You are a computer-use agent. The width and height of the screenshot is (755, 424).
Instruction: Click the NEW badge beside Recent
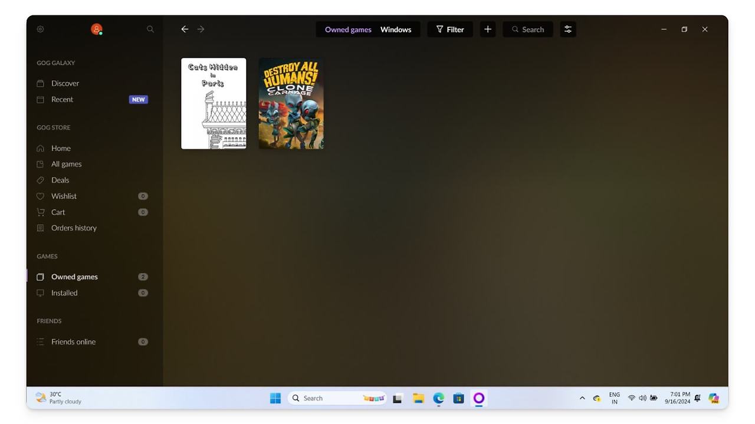(x=139, y=100)
